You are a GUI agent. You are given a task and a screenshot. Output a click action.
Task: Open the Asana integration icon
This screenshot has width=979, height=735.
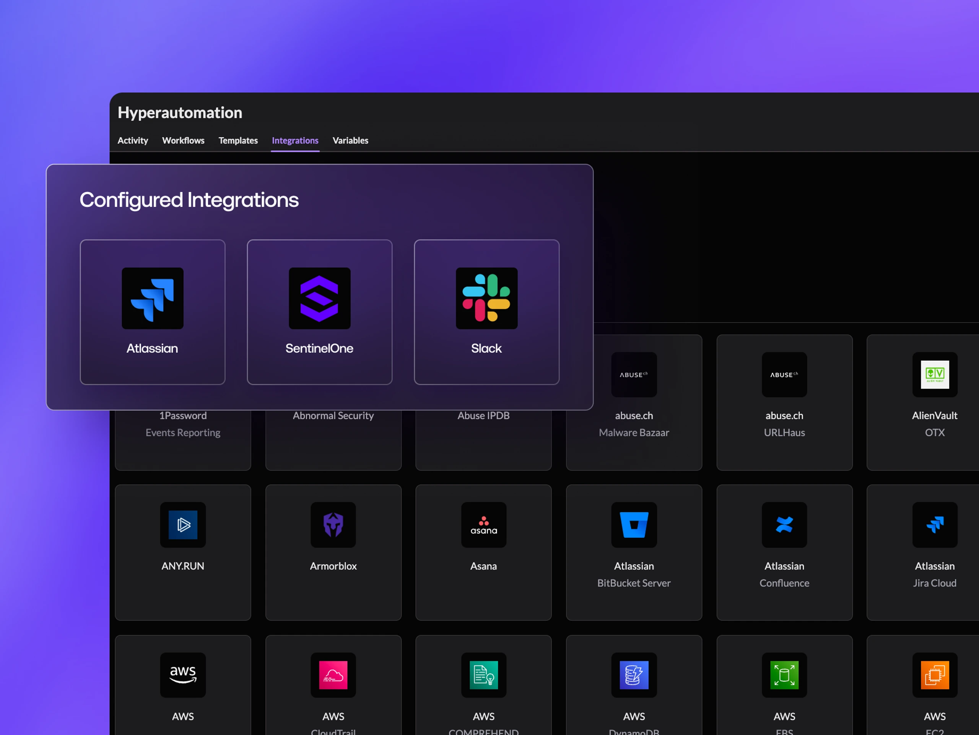coord(484,525)
